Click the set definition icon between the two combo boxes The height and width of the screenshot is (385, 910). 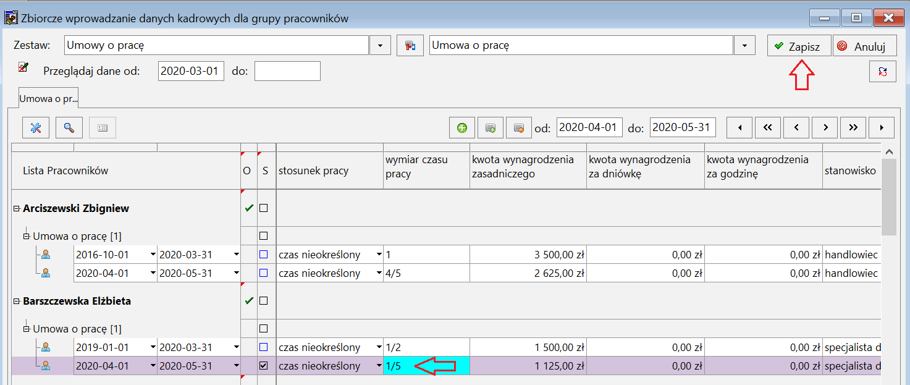click(x=410, y=46)
